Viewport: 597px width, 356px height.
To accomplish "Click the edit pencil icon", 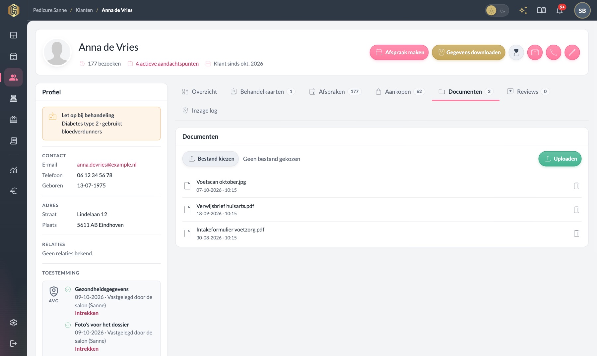I will [x=572, y=52].
